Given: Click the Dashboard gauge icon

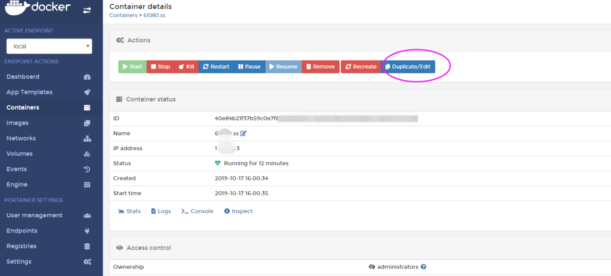Looking at the screenshot, I should point(87,77).
